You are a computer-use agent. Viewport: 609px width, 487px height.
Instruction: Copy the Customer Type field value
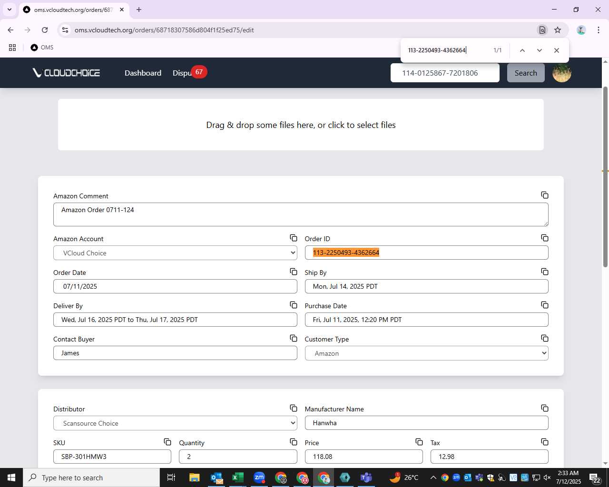click(545, 338)
